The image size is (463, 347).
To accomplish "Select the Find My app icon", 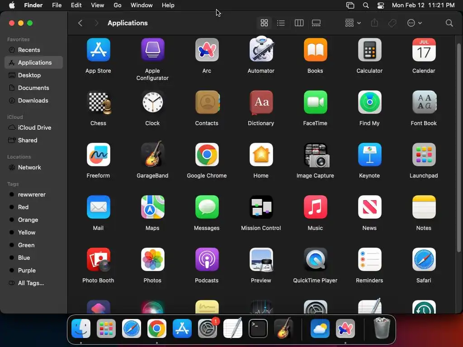I will coord(369,102).
